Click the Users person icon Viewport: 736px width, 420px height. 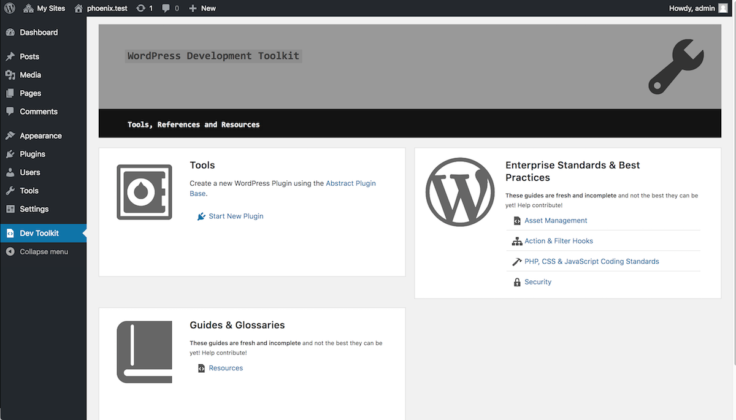click(10, 172)
